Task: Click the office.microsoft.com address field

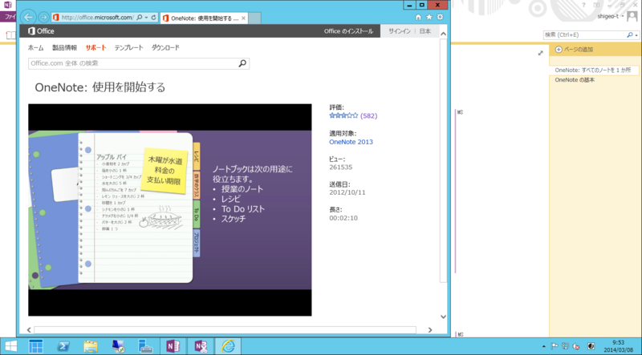Action: (97, 18)
